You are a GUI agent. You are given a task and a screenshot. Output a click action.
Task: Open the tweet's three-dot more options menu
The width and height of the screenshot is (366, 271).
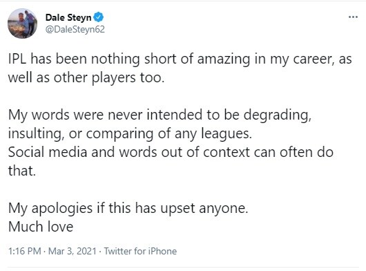click(353, 17)
